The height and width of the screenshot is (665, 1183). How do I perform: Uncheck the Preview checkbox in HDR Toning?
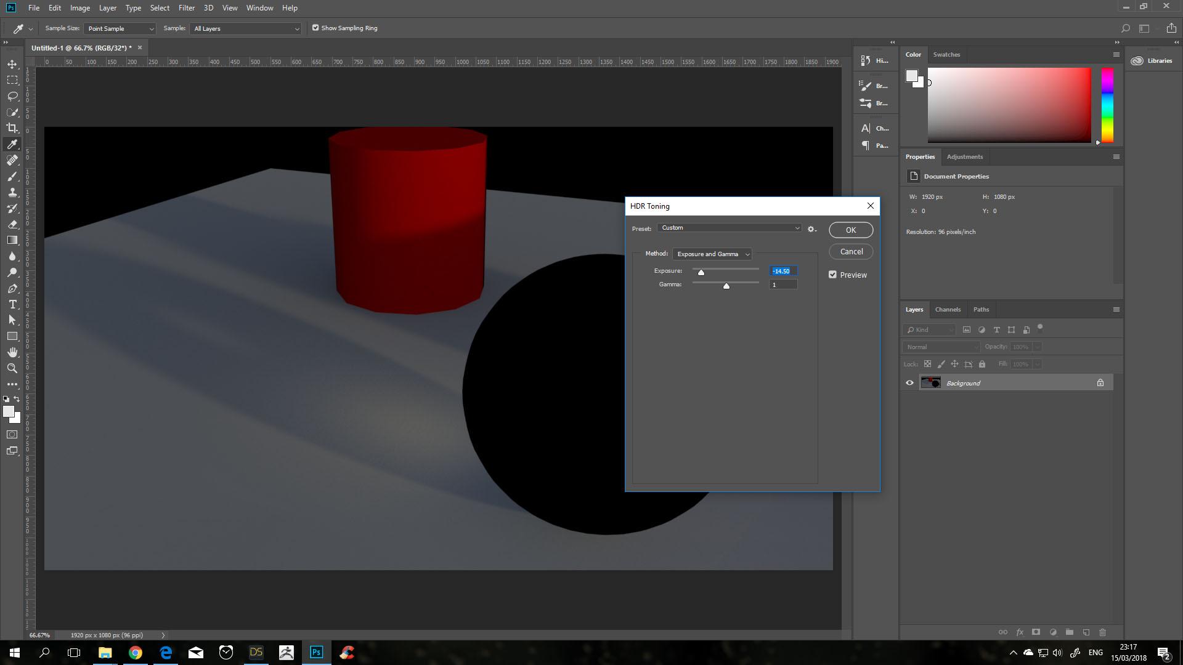click(832, 275)
